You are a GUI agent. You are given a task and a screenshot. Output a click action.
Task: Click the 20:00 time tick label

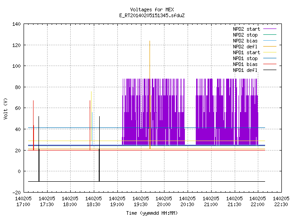[x=164, y=204]
